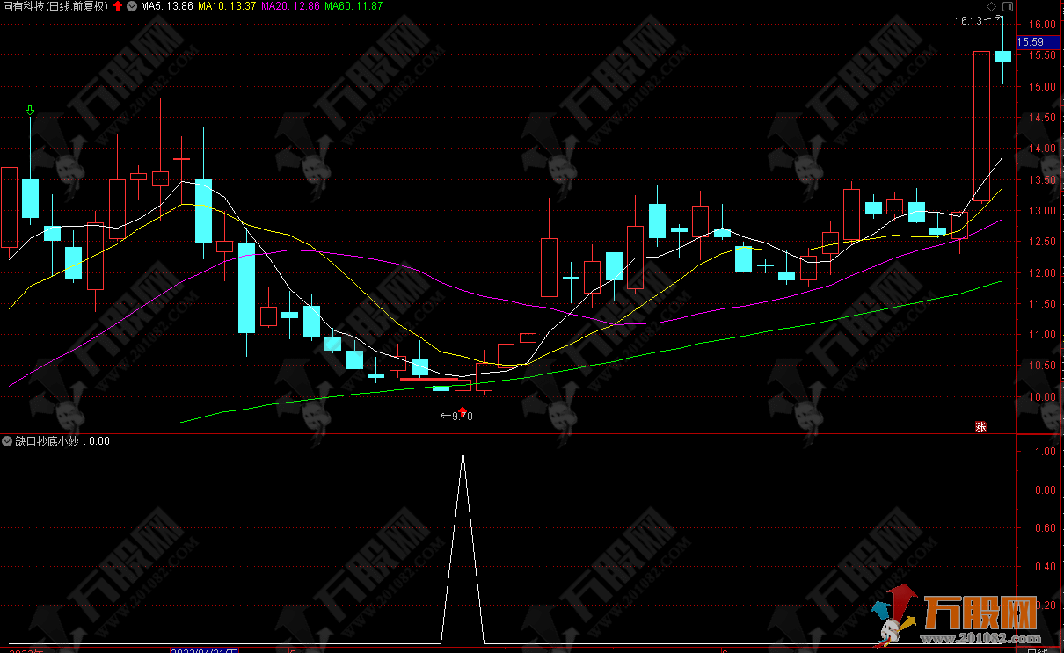Expand the main chart indicator dropdown before MA5
Screen dimensions: 1064x653
pyautogui.click(x=132, y=6)
